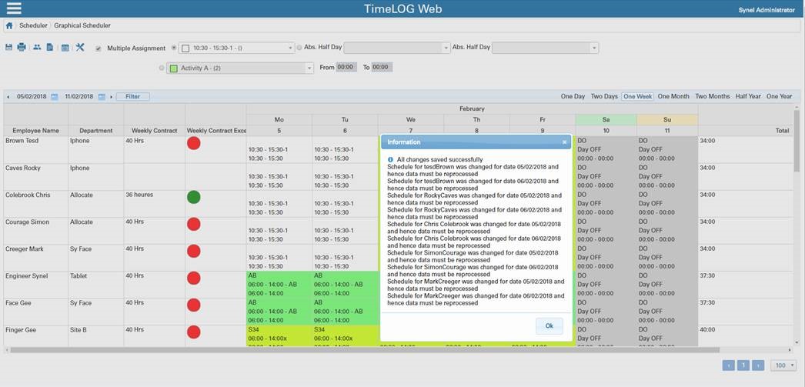The image size is (805, 387).
Task: Select the Abs. Half Day radio button
Action: (x=299, y=48)
